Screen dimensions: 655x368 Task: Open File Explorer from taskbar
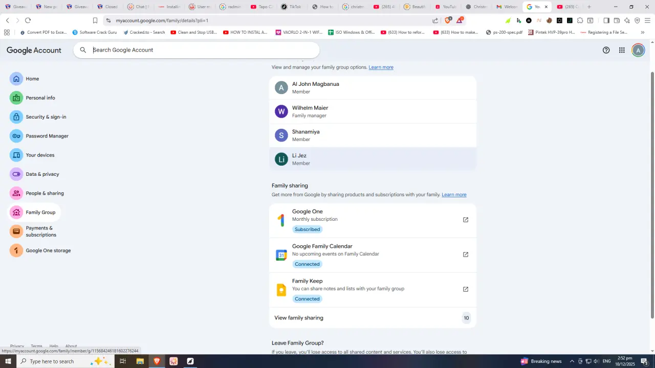tap(140, 361)
